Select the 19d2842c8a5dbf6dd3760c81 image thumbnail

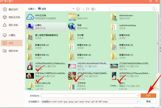click(72, 66)
